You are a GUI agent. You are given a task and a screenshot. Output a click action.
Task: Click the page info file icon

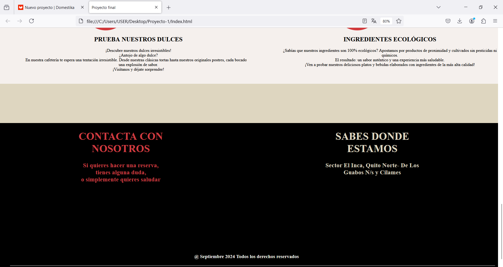[81, 21]
